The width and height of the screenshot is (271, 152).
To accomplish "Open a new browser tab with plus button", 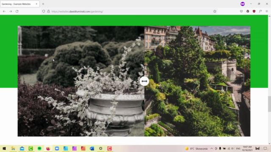I will pyautogui.click(x=43, y=4).
